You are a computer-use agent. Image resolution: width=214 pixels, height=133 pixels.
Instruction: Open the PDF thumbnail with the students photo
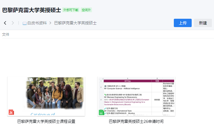point(46,96)
